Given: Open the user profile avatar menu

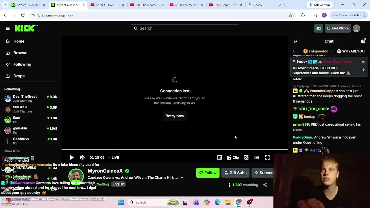Looking at the screenshot, I should (356, 28).
